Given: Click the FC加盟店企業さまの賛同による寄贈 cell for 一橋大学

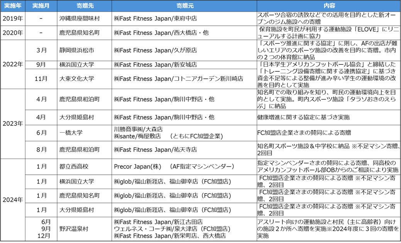Looking at the screenshot, I should (328, 133).
